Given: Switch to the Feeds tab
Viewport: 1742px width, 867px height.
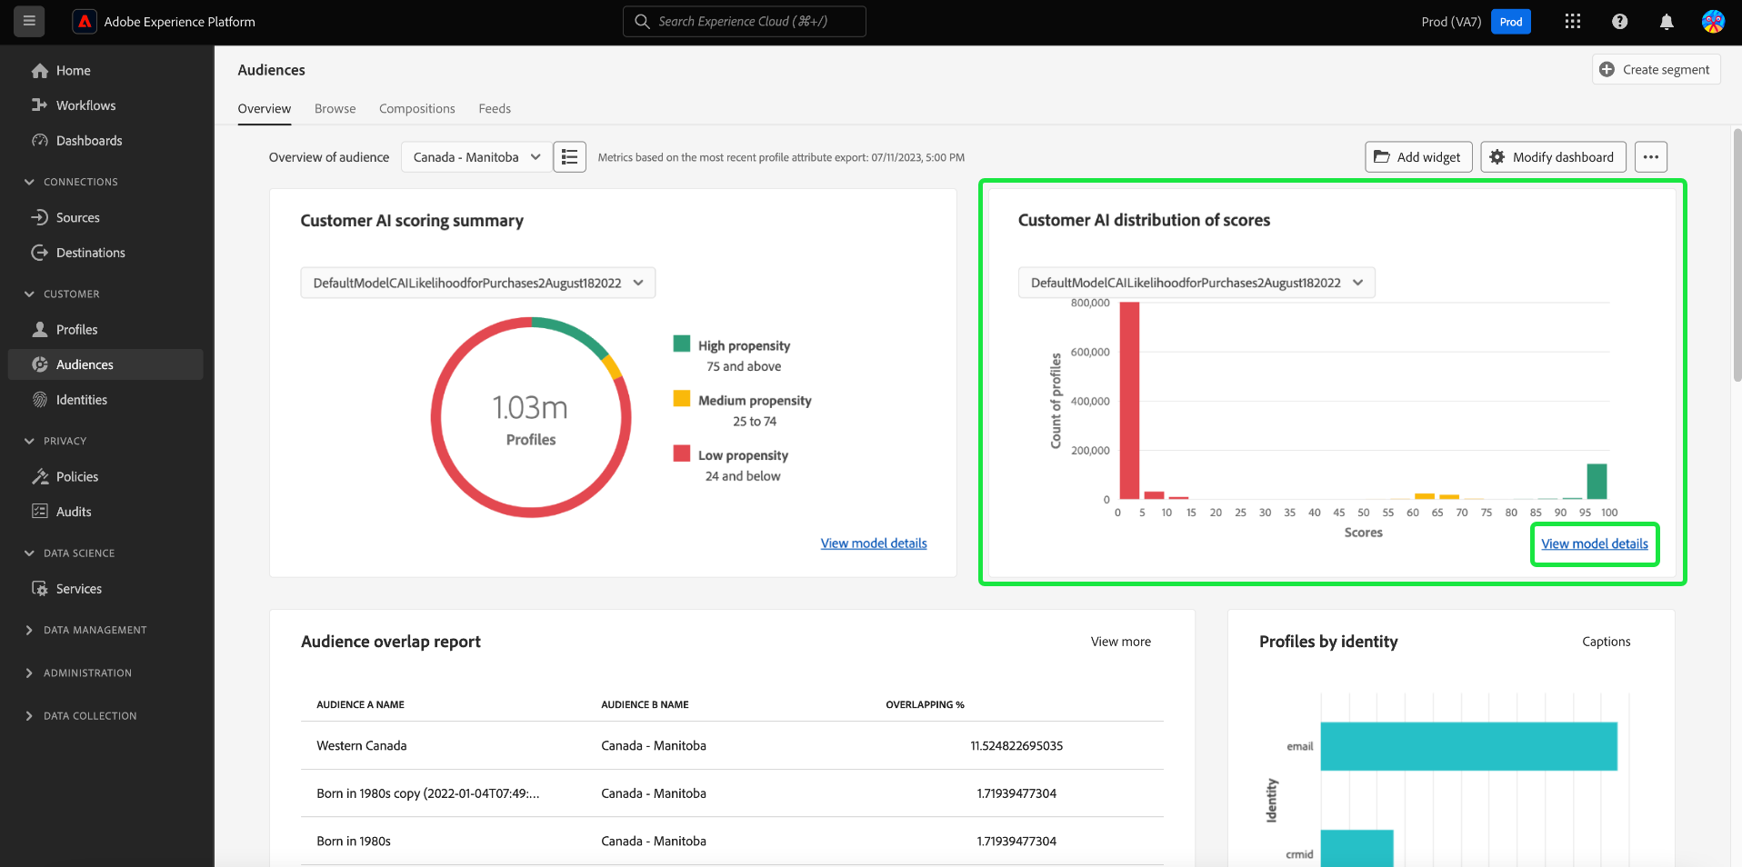Looking at the screenshot, I should (x=495, y=109).
